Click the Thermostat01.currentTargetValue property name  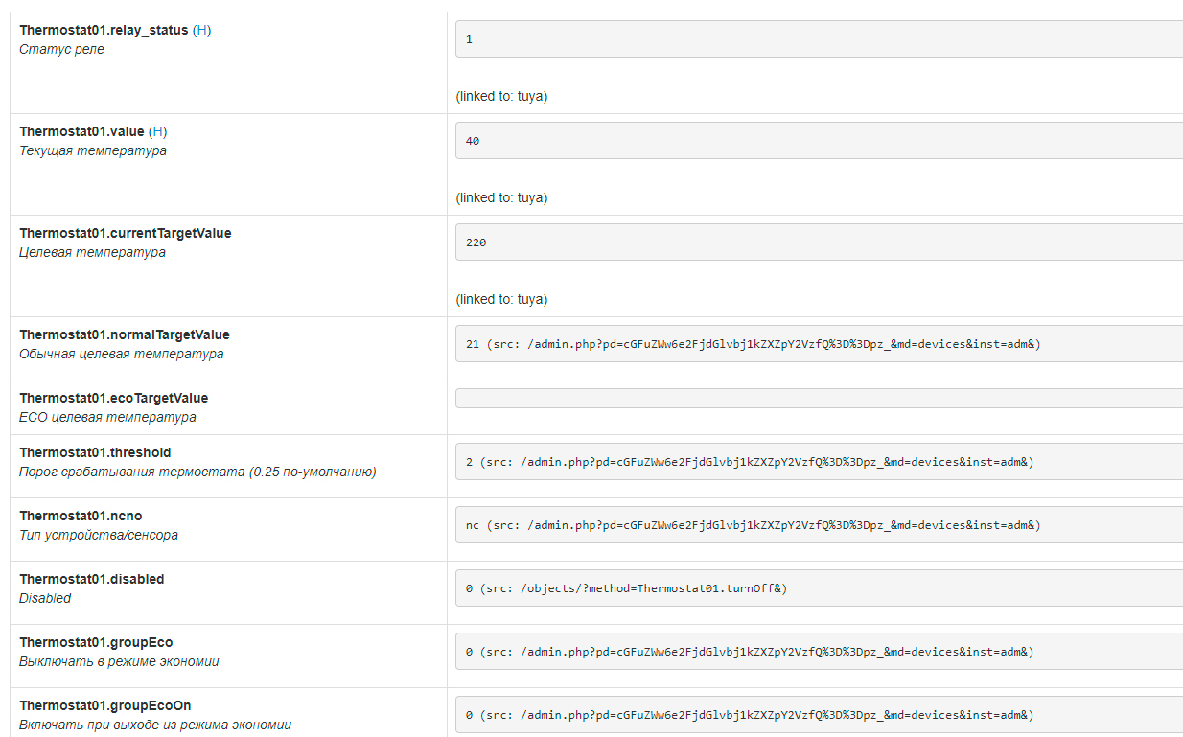pos(126,234)
